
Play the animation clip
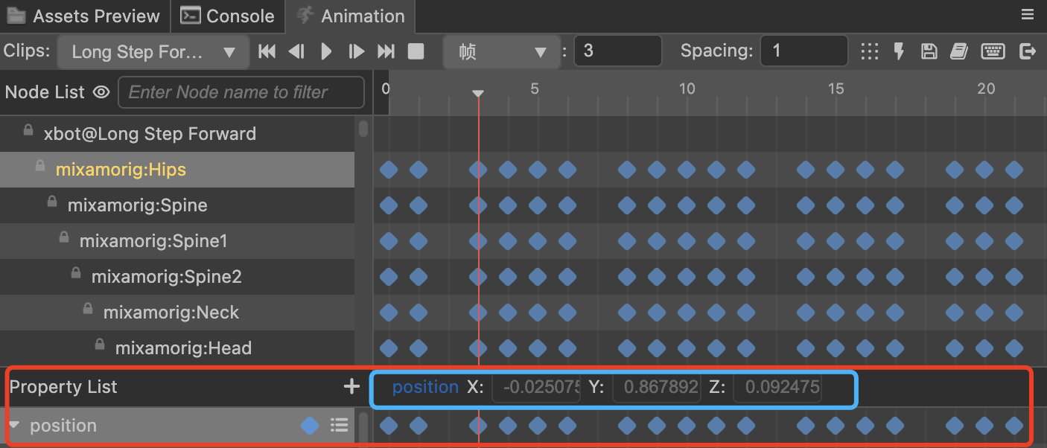tap(326, 51)
